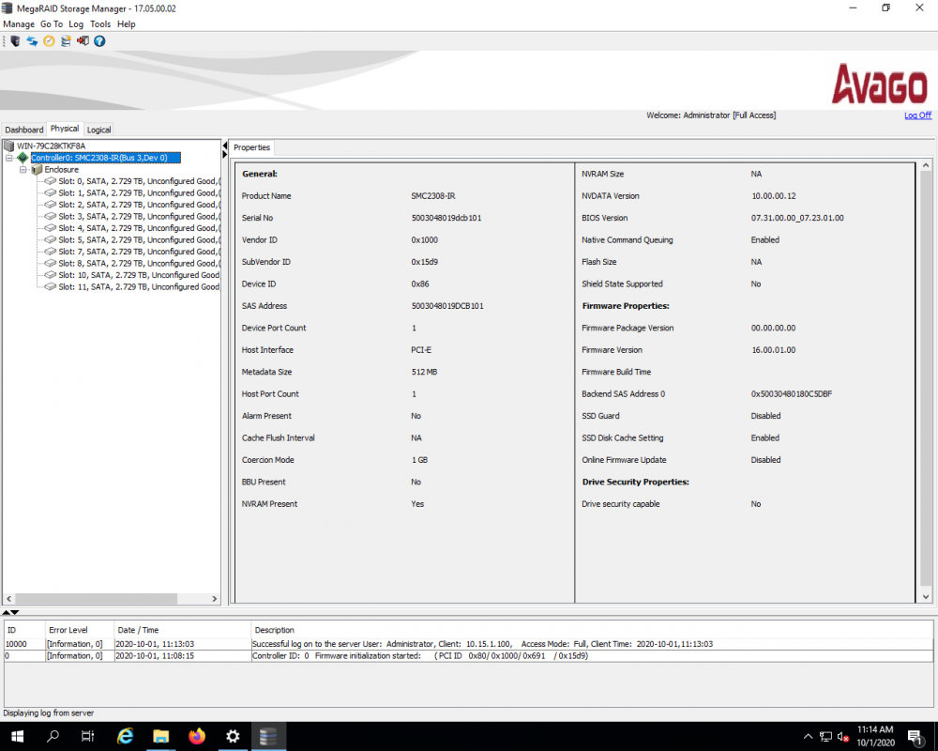938x751 pixels.
Task: Open the Help menu
Action: (127, 24)
